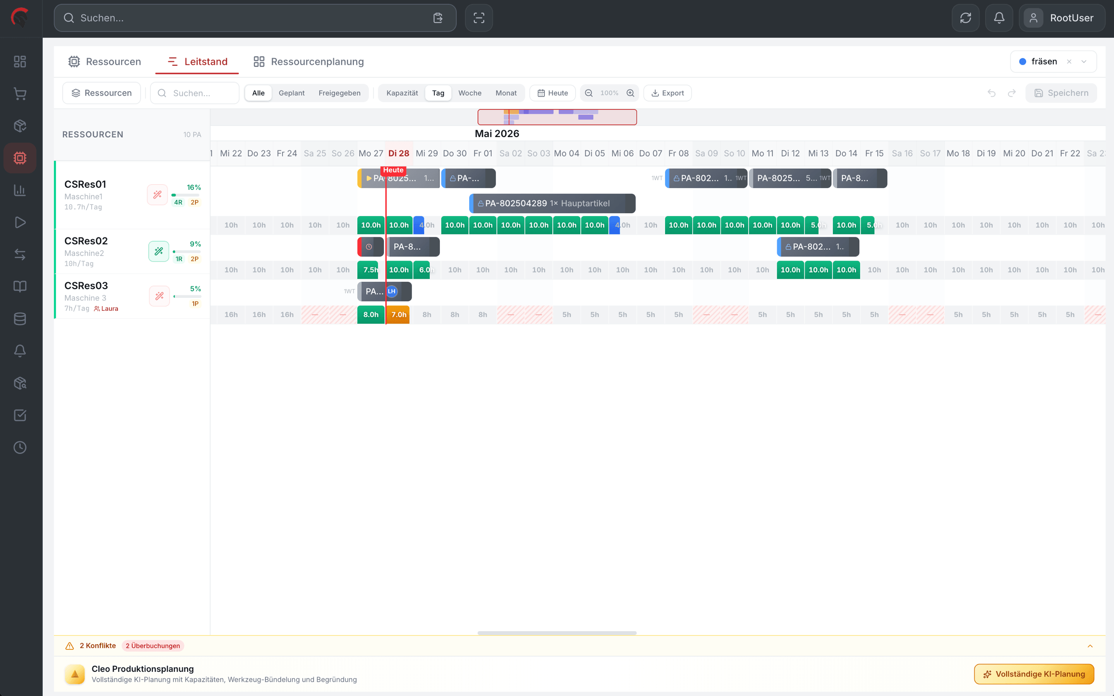Open notifications bell in top bar
The width and height of the screenshot is (1114, 696).
click(x=999, y=18)
